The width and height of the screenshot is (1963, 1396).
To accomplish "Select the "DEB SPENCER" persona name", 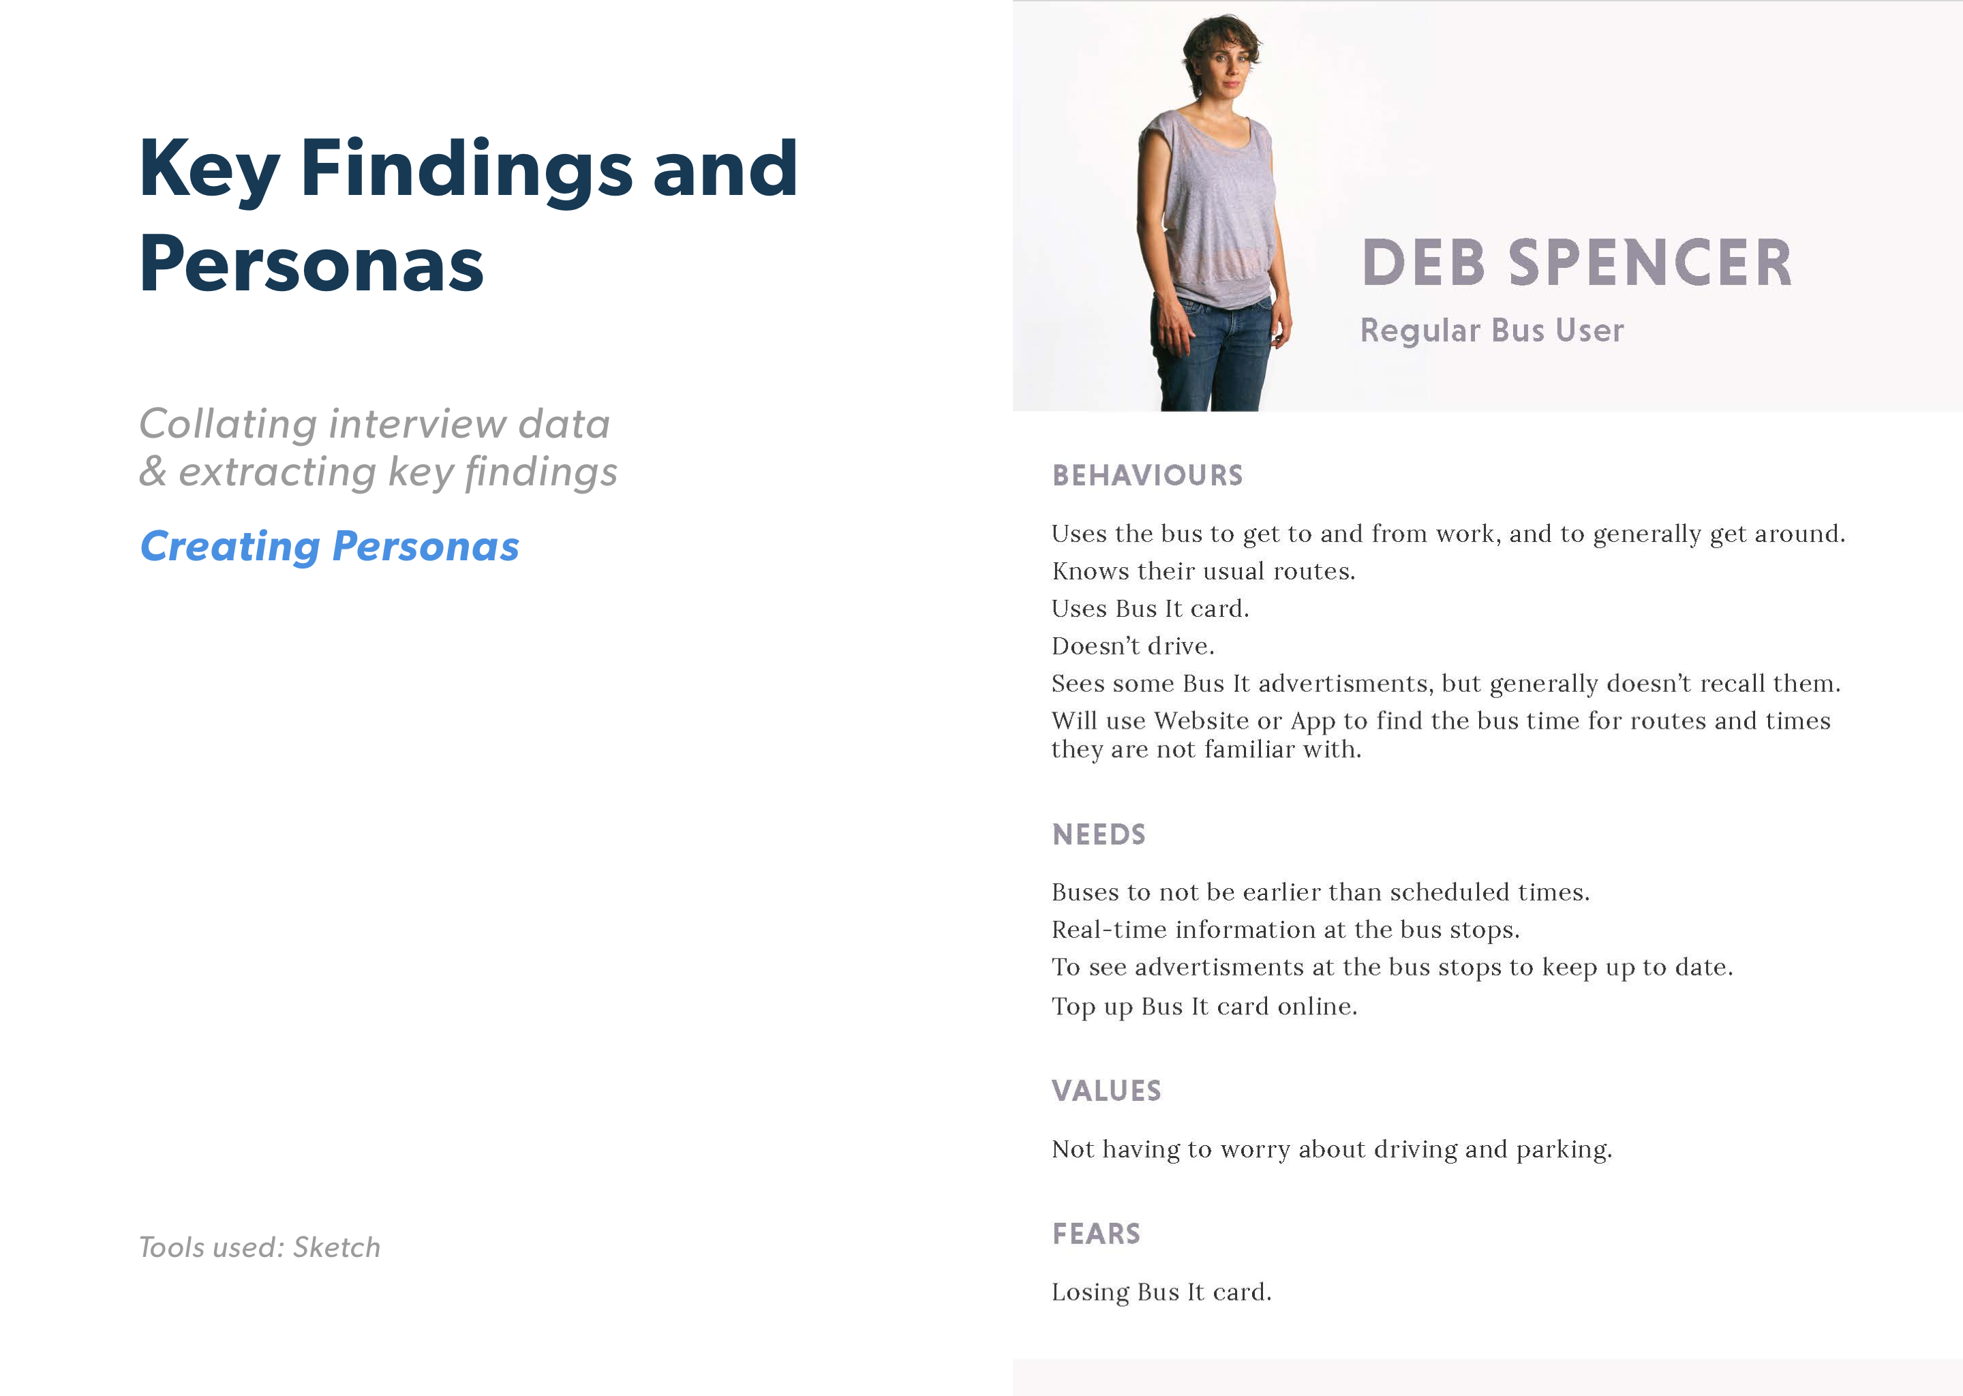I will (1577, 263).
